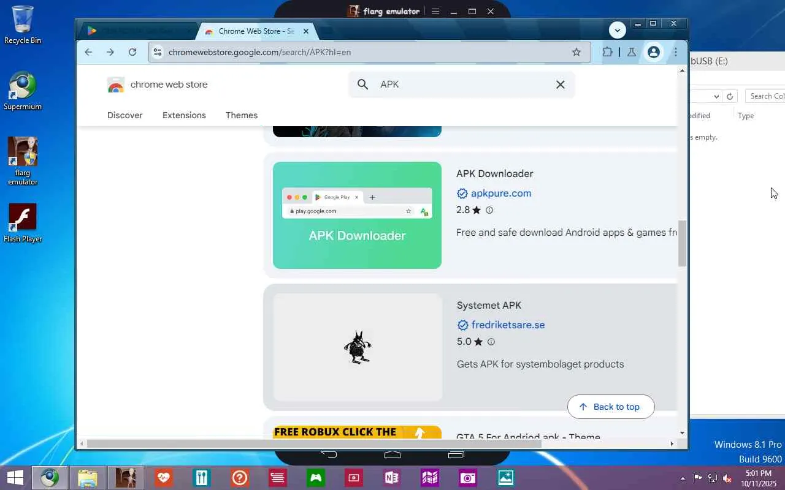Open the Xbox Games taskbar app
The height and width of the screenshot is (490, 785).
pos(316,478)
